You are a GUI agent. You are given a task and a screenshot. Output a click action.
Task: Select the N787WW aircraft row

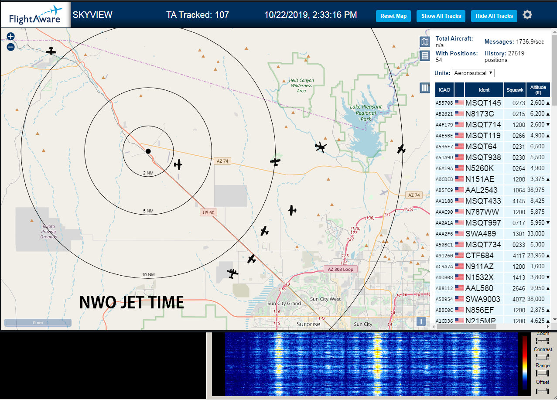(x=493, y=212)
